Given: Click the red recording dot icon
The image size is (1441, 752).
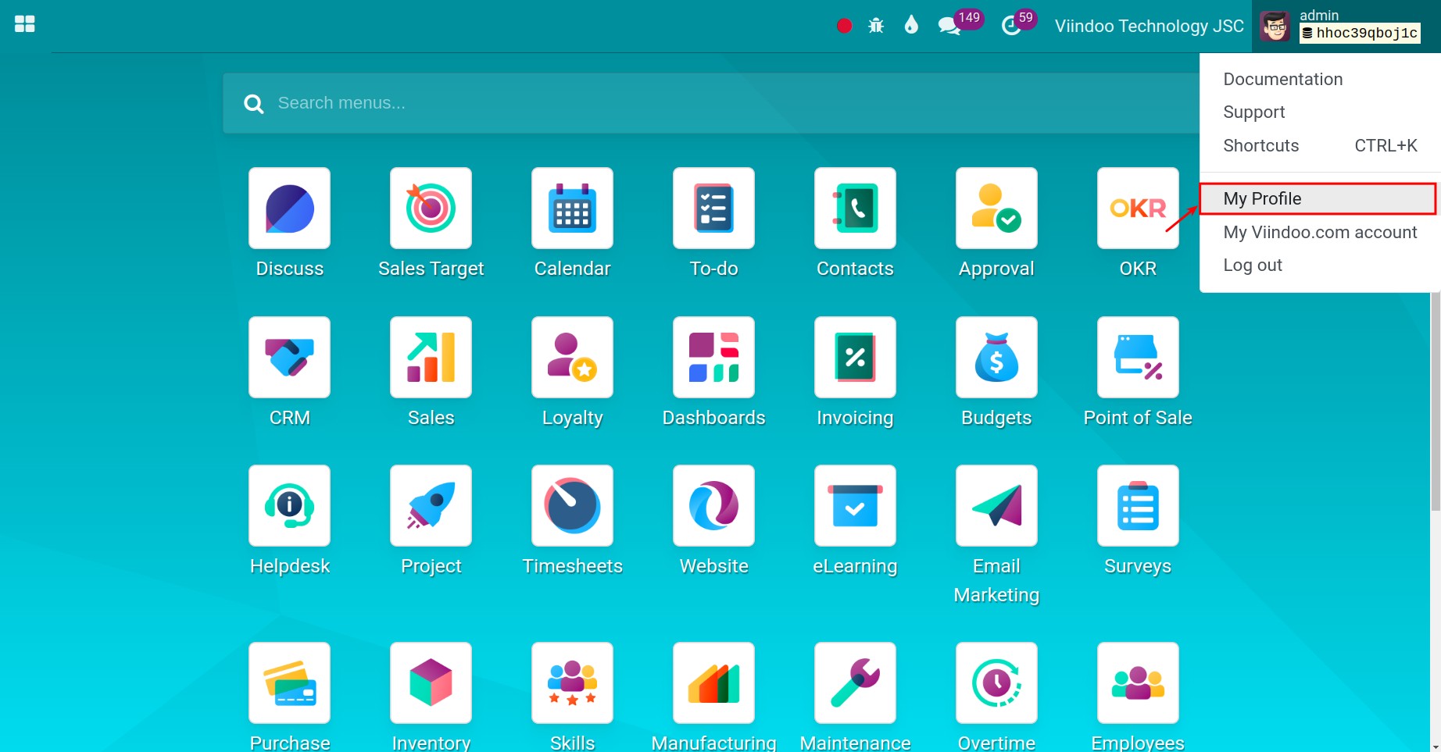Looking at the screenshot, I should (x=844, y=26).
